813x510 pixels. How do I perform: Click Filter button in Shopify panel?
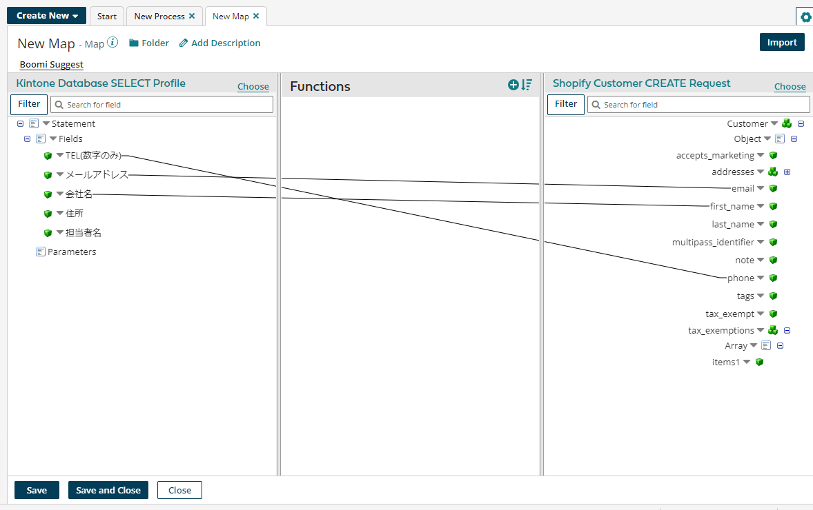(566, 104)
